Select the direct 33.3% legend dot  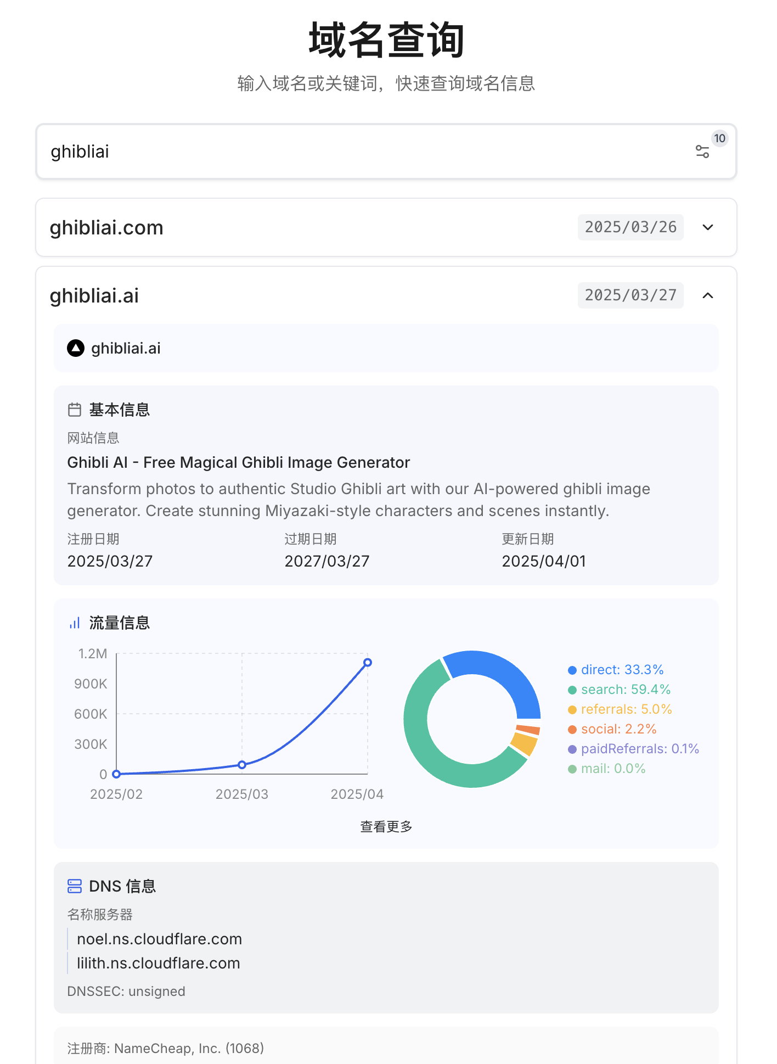pos(572,670)
